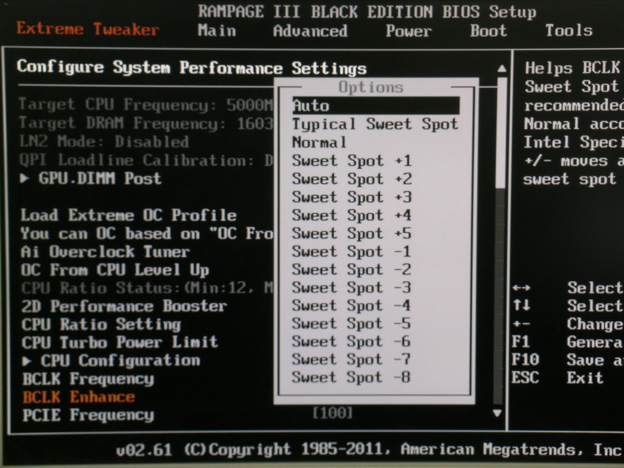Click the Options popup title
Screen dimensions: 624x468
(371, 88)
